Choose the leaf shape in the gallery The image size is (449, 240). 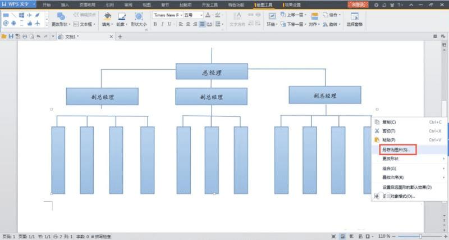[x=37, y=15]
